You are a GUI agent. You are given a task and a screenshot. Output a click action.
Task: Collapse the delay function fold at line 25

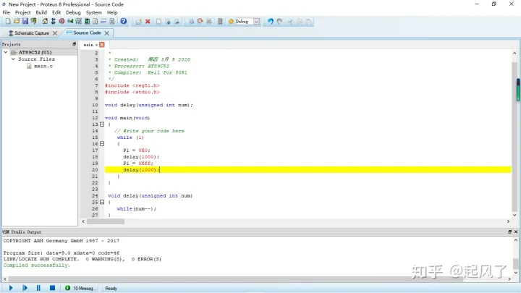pyautogui.click(x=102, y=202)
